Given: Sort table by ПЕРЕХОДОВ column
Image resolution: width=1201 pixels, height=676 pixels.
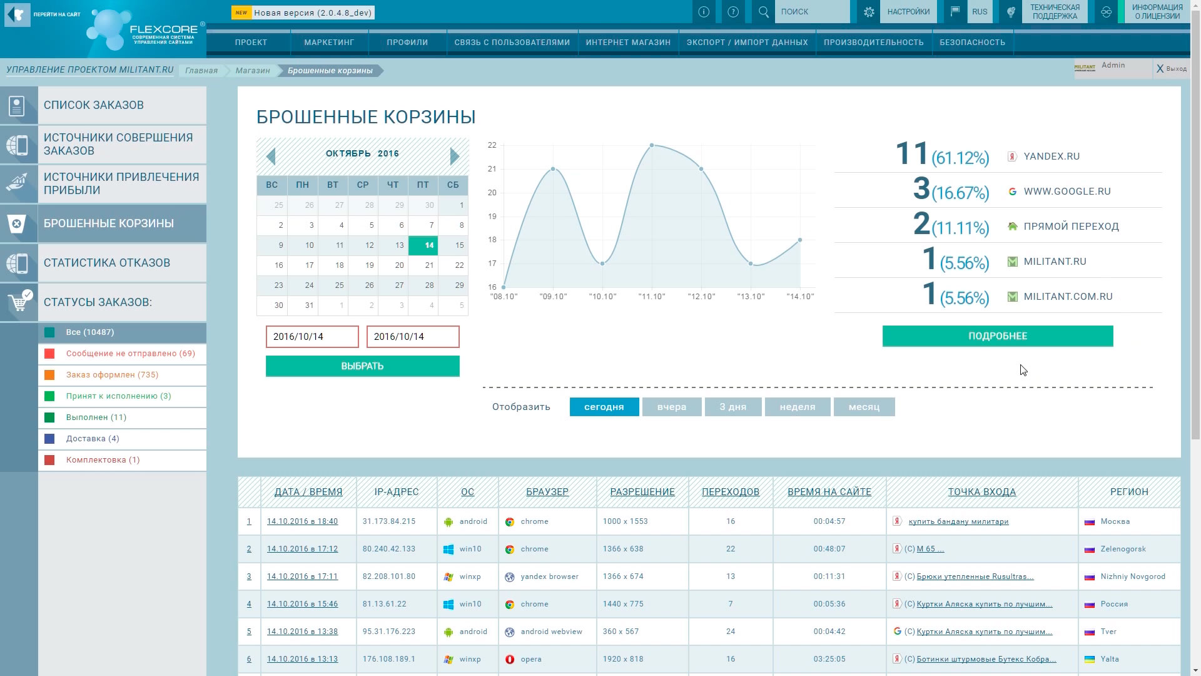Looking at the screenshot, I should coord(731,492).
